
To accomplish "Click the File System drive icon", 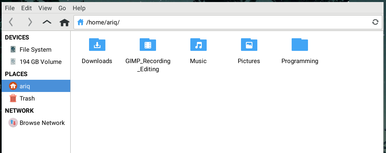I will click(x=13, y=49).
